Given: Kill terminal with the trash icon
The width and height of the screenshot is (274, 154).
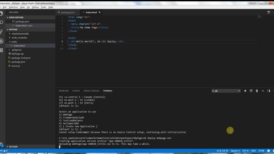Looking at the screenshot, I should (257, 91).
